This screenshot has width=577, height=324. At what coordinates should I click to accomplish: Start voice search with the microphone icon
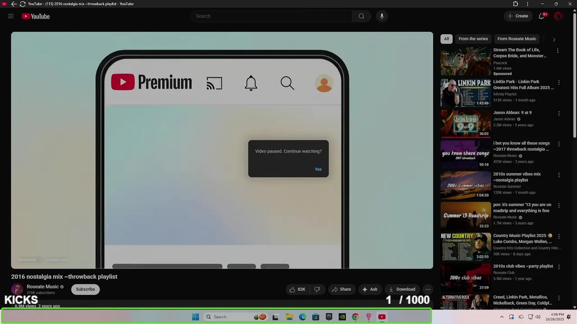382,16
